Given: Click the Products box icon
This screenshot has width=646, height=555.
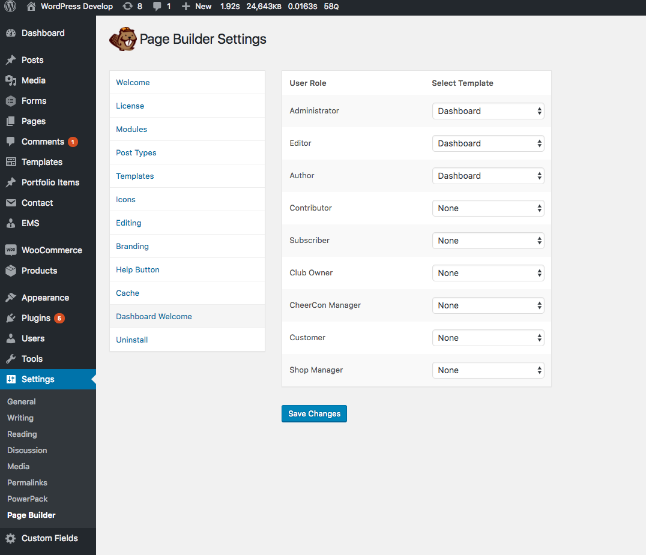Looking at the screenshot, I should coord(11,271).
